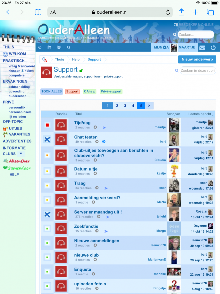Go to next page with > arrow
Image resolution: width=220 pixels, height=294 pixels.
149,106
